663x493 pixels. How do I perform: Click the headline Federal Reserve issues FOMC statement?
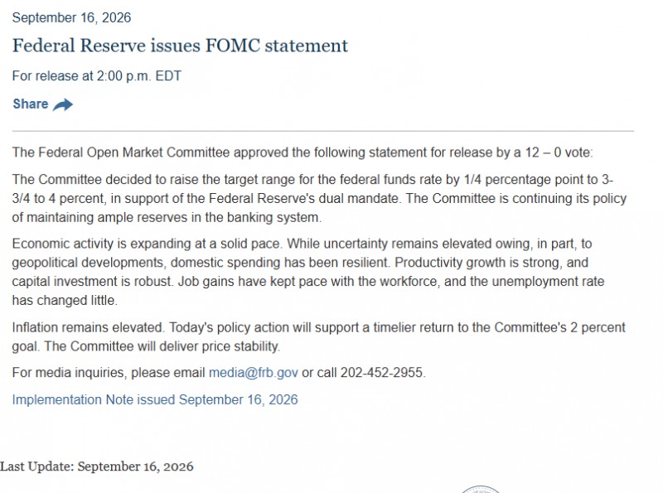coord(180,46)
